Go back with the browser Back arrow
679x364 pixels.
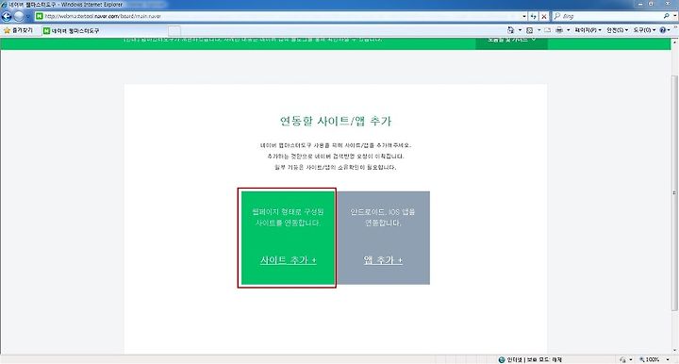tap(7, 16)
